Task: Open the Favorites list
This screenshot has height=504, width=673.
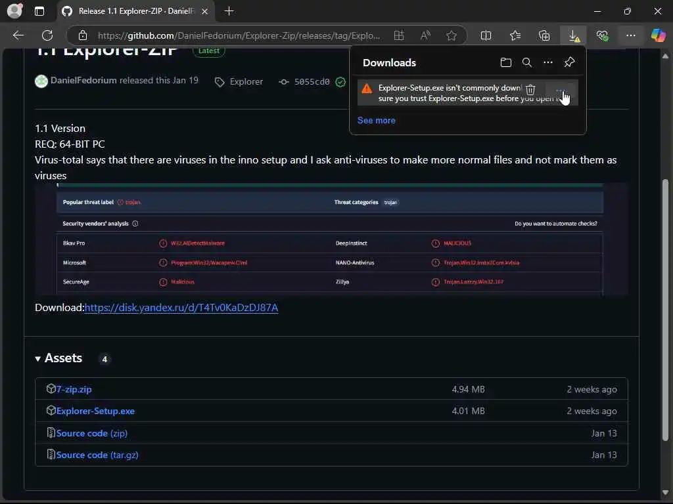Action: (515, 35)
